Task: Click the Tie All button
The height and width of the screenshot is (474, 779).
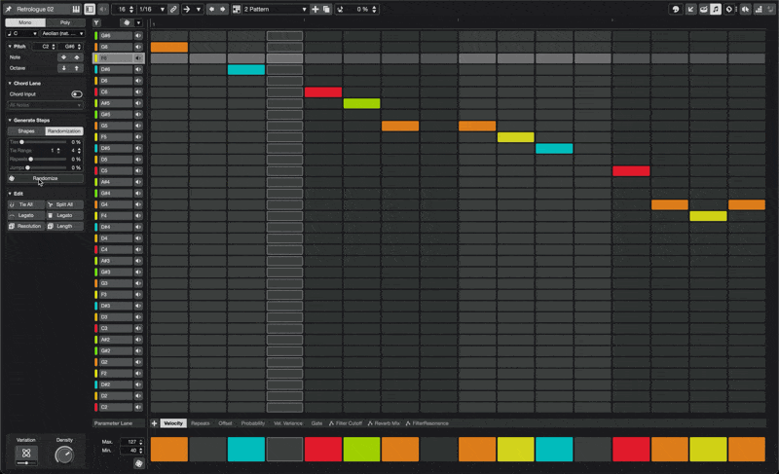Action: (26, 204)
